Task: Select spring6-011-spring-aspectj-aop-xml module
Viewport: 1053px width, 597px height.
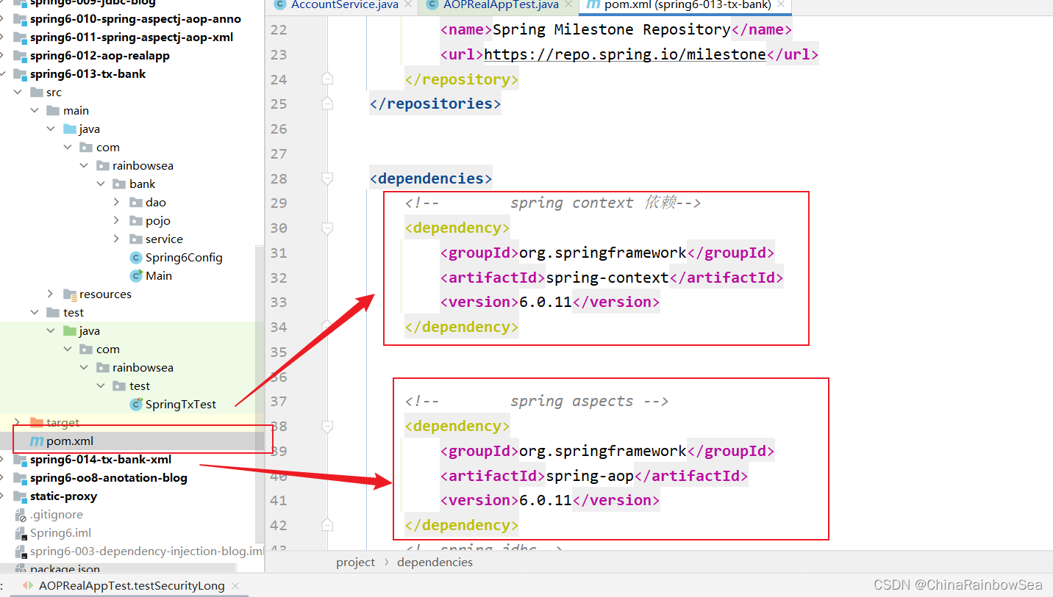Action: tap(132, 37)
